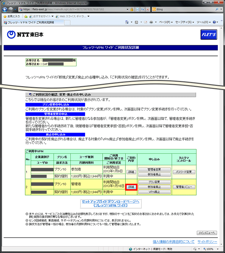Image resolution: width=225 pixels, height=253 pixels.
Task: Expand the zoom level dropdown arrow
Action: pos(218,249)
